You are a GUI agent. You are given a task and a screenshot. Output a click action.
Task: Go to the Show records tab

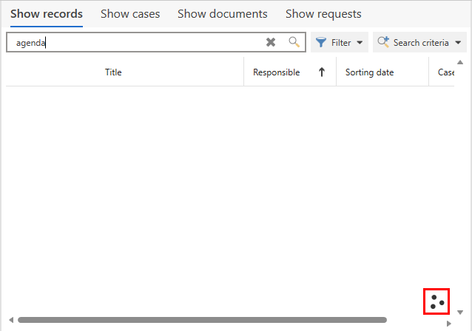coord(46,14)
